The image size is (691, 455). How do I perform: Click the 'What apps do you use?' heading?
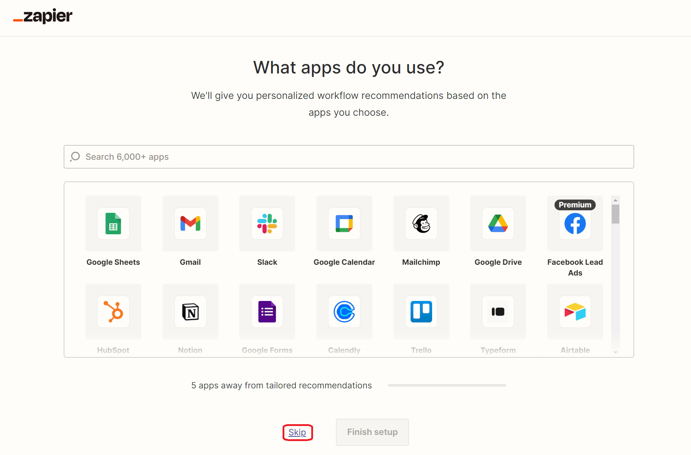pos(349,67)
